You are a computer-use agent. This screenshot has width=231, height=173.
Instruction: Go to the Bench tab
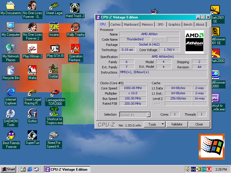point(188,25)
